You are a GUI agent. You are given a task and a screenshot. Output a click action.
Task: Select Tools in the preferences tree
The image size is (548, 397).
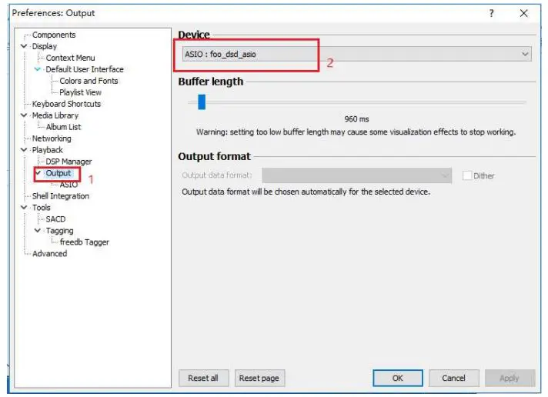point(42,208)
